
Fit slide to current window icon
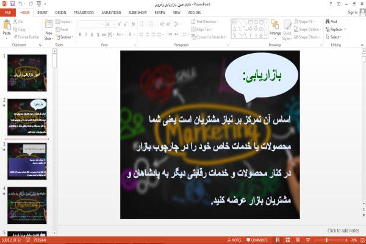(x=363, y=240)
